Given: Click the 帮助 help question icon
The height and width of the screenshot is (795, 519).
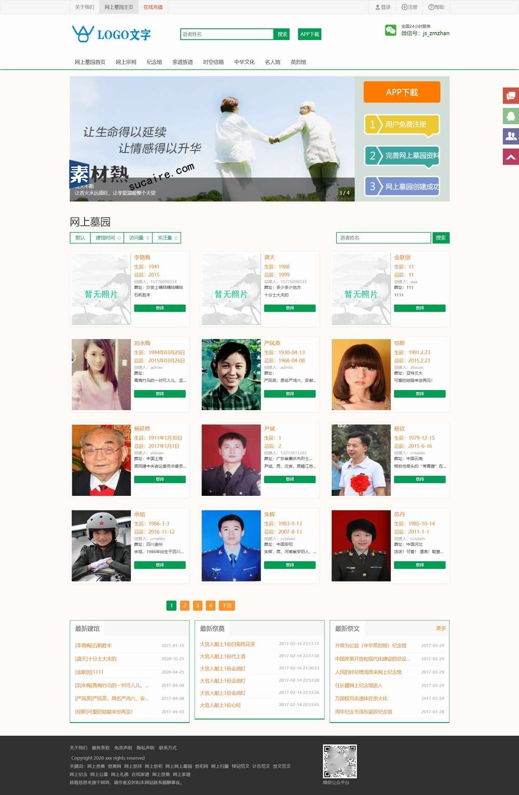Looking at the screenshot, I should click(431, 7).
